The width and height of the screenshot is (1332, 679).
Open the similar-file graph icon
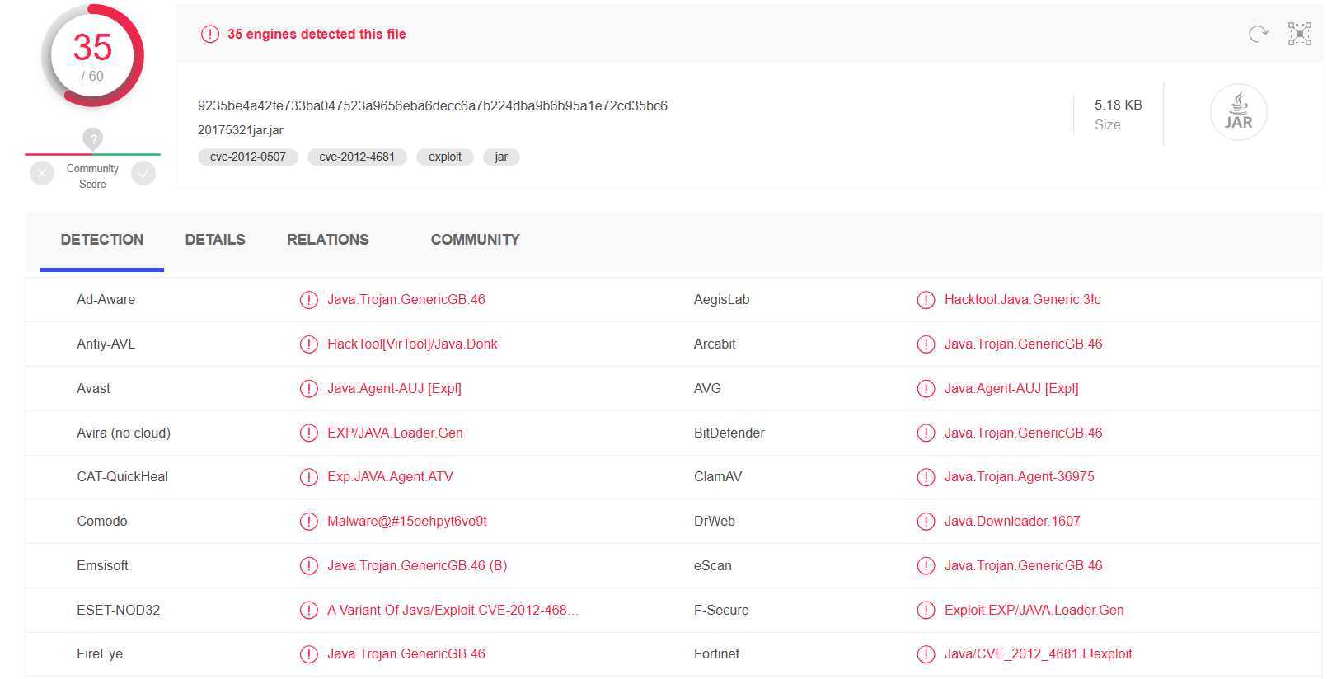[1300, 34]
